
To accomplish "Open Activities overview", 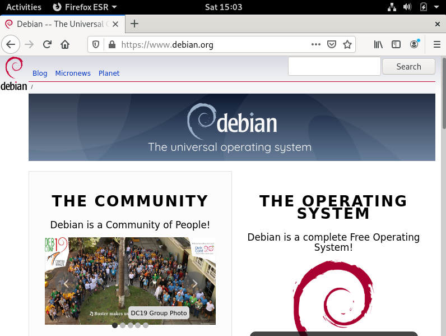I will click(24, 7).
